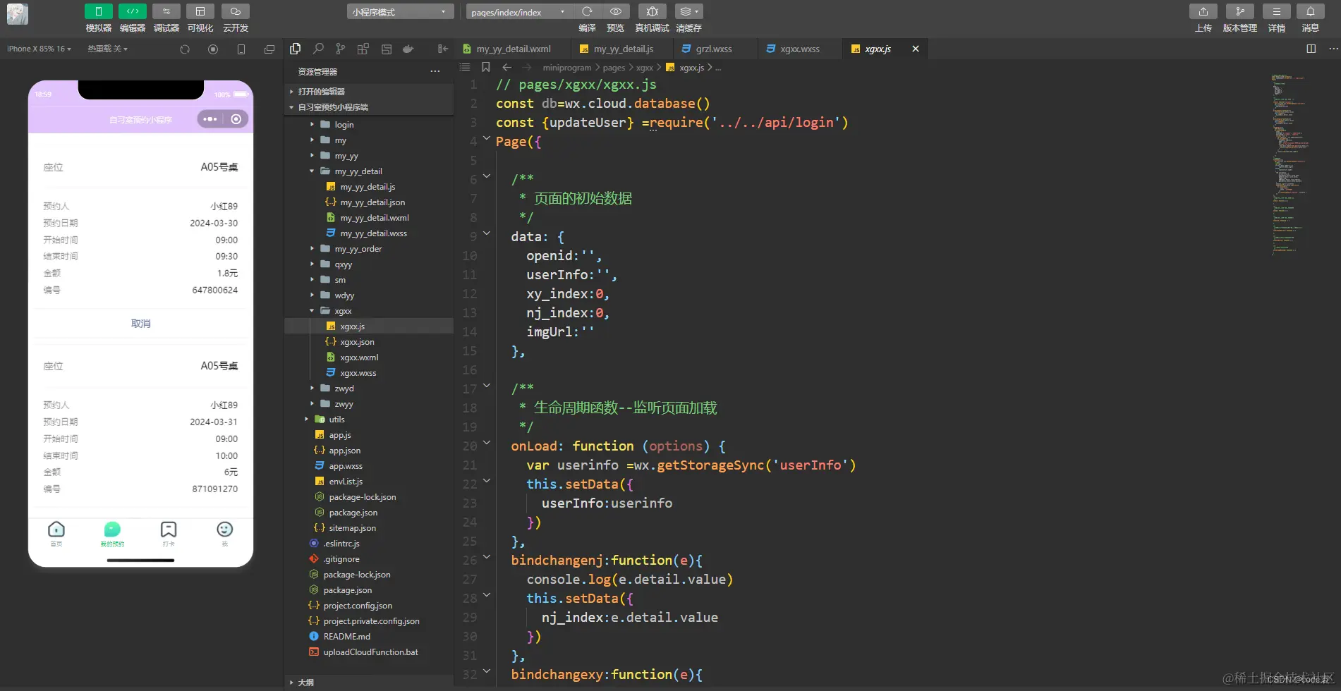Click the pages breadcrumb segment
Image resolution: width=1341 pixels, height=691 pixels.
[x=614, y=68]
